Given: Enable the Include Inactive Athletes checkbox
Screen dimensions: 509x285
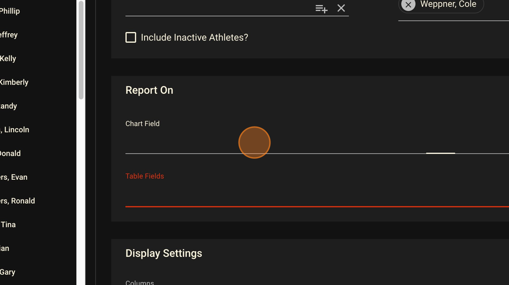Looking at the screenshot, I should [131, 37].
